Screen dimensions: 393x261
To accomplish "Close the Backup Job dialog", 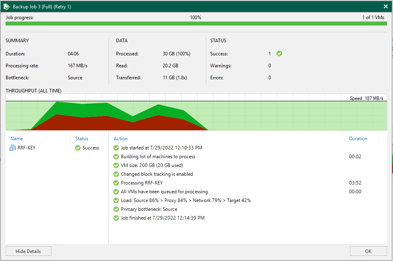I will click(385, 6).
